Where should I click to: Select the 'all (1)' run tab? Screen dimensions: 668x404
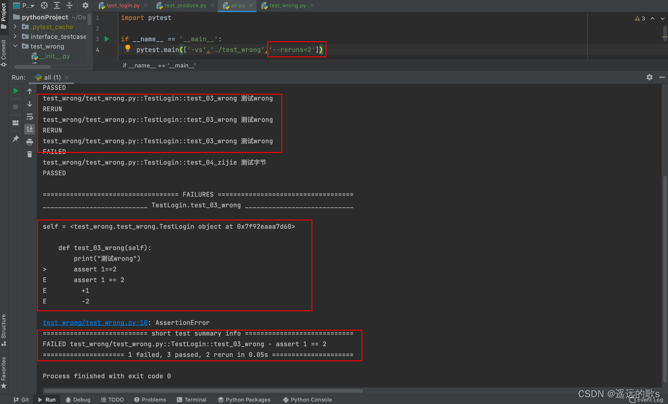tap(52, 77)
